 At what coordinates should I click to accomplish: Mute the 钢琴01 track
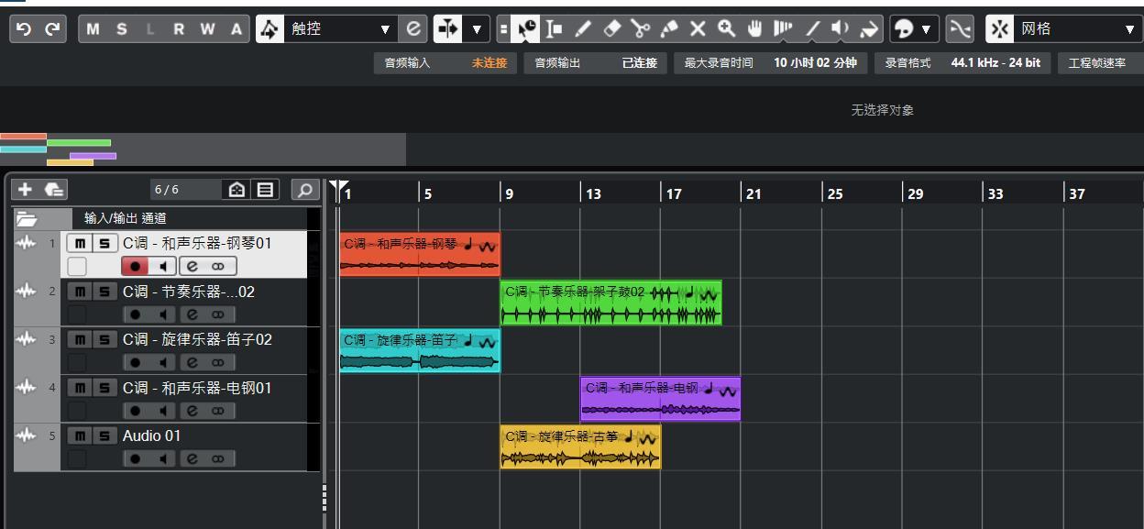point(81,243)
